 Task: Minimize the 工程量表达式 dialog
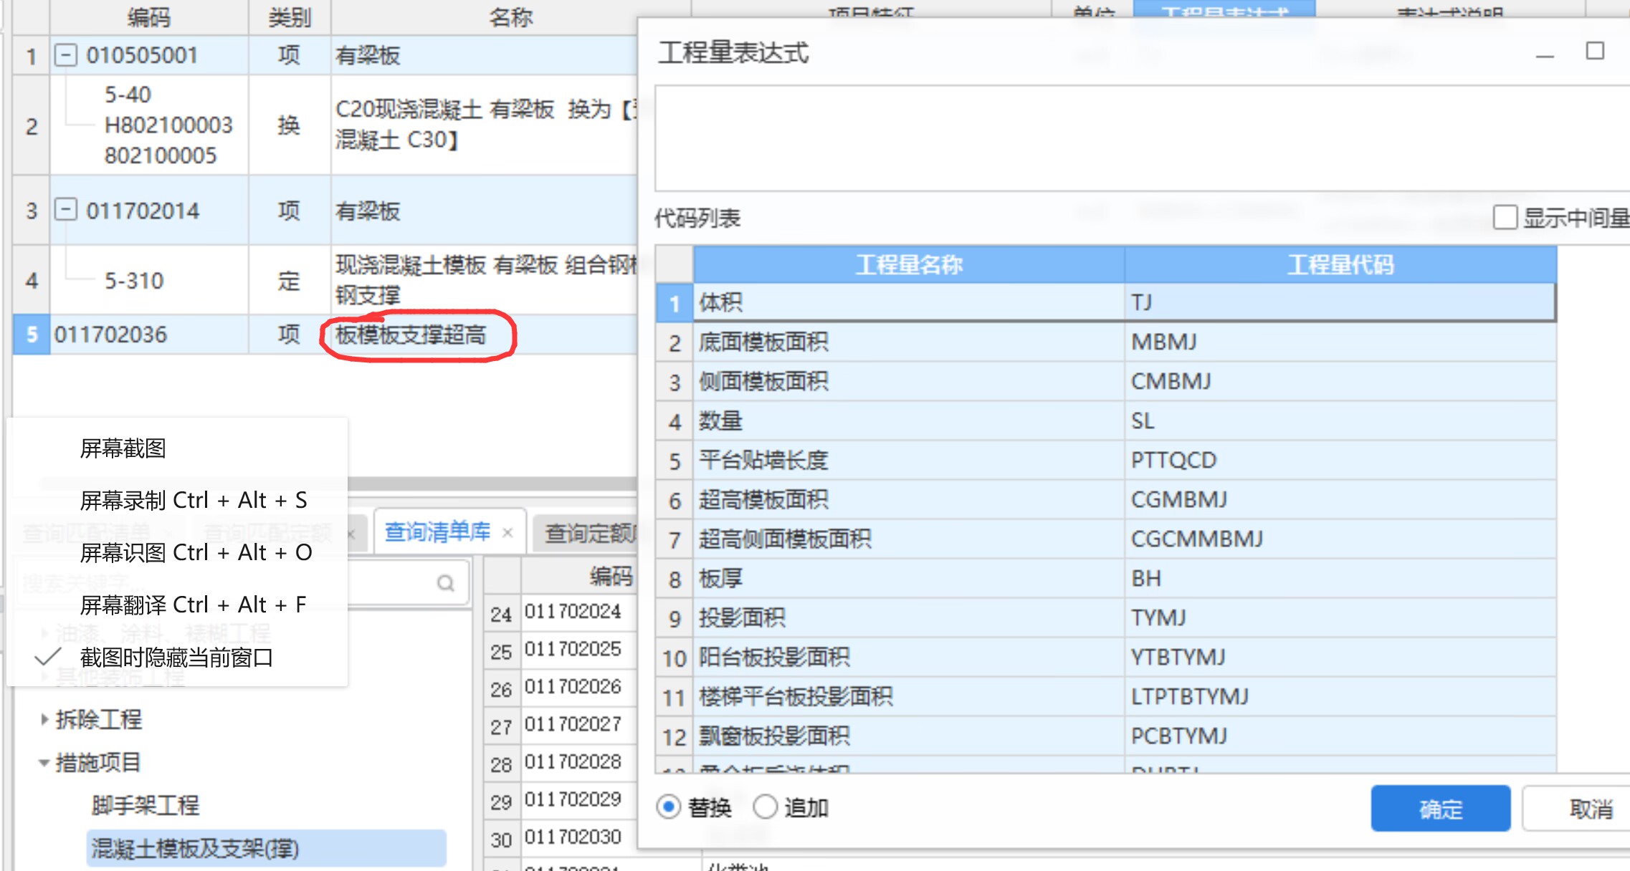coord(1545,56)
